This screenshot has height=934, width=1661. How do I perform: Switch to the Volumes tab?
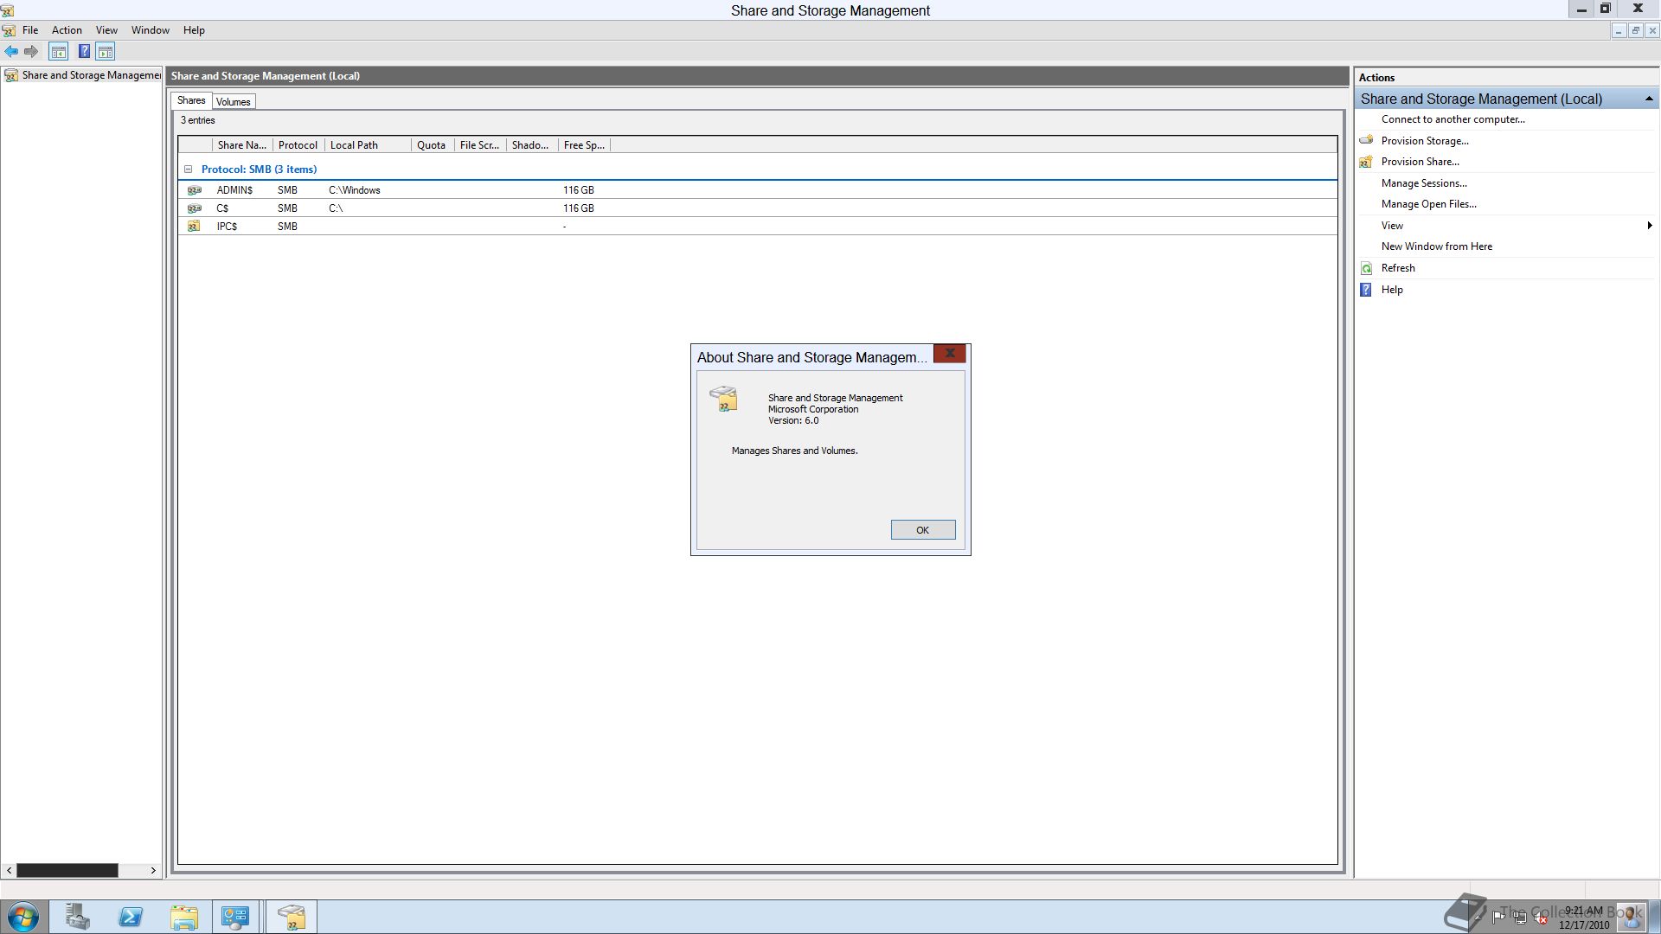pos(234,102)
